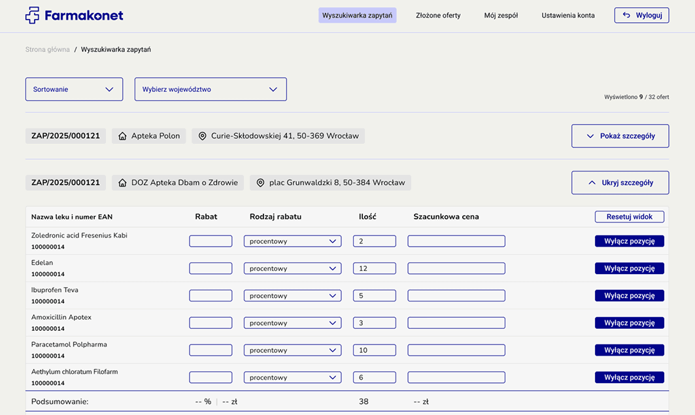Image resolution: width=695 pixels, height=415 pixels.
Task: Exclude the Aethylum chloratum Filofarm position
Action: [629, 378]
